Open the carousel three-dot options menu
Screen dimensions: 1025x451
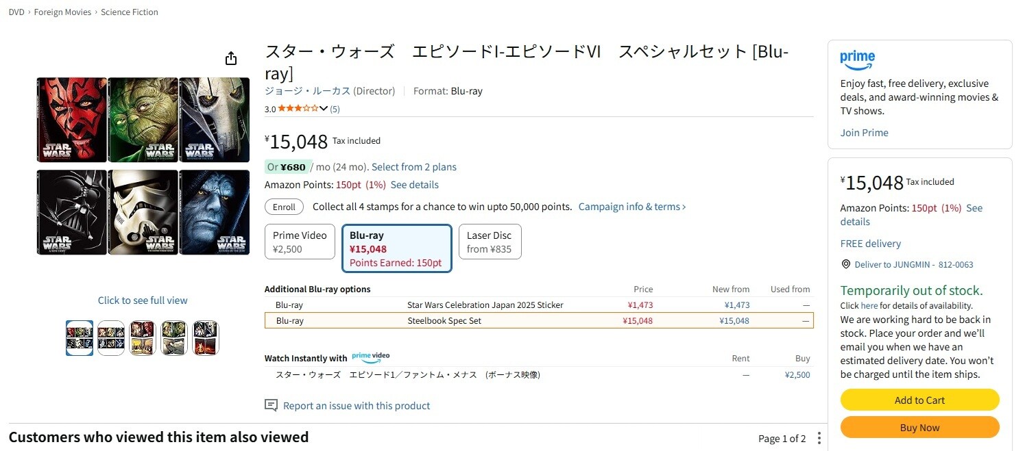click(819, 439)
